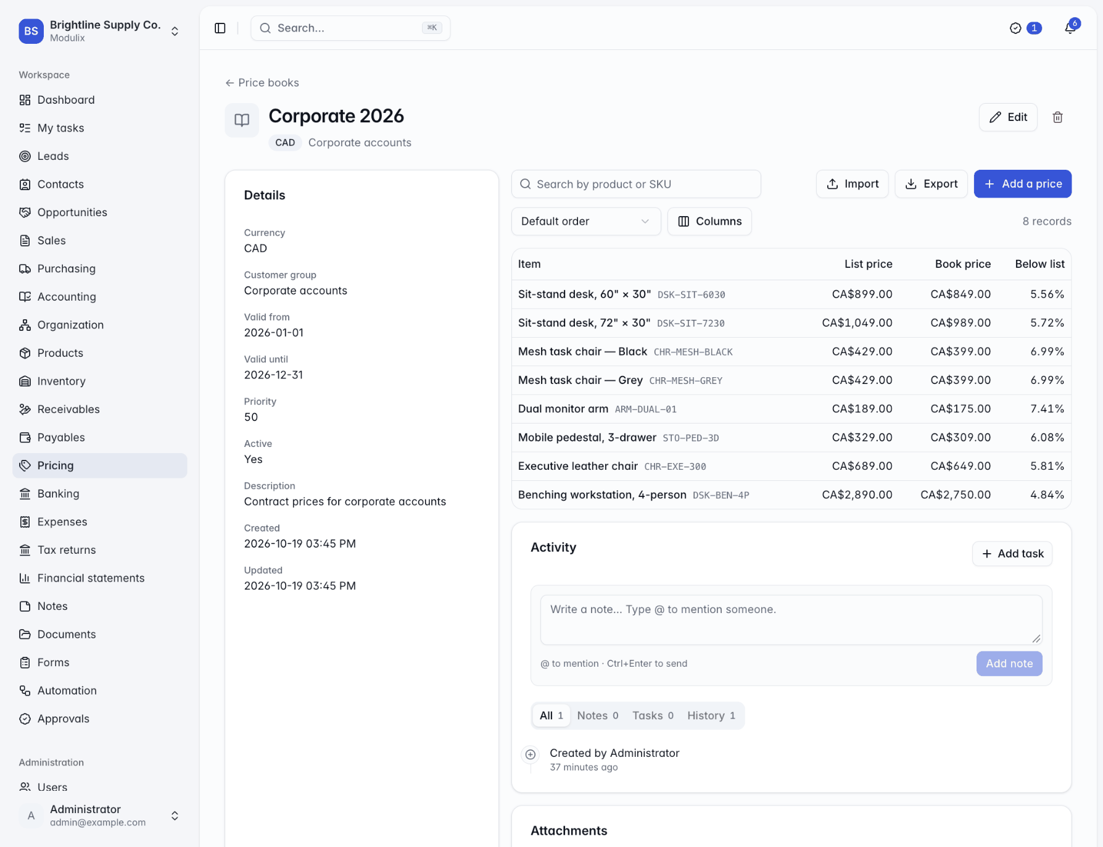The image size is (1103, 847).
Task: Click the Organization hierarchy icon
Action: (x=25, y=325)
